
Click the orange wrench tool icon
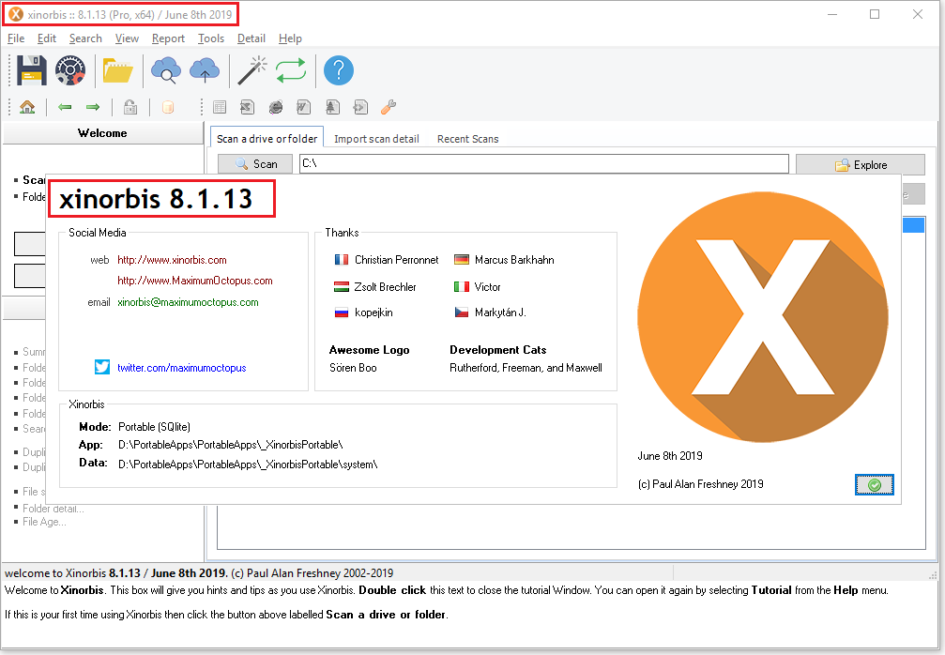(x=389, y=107)
